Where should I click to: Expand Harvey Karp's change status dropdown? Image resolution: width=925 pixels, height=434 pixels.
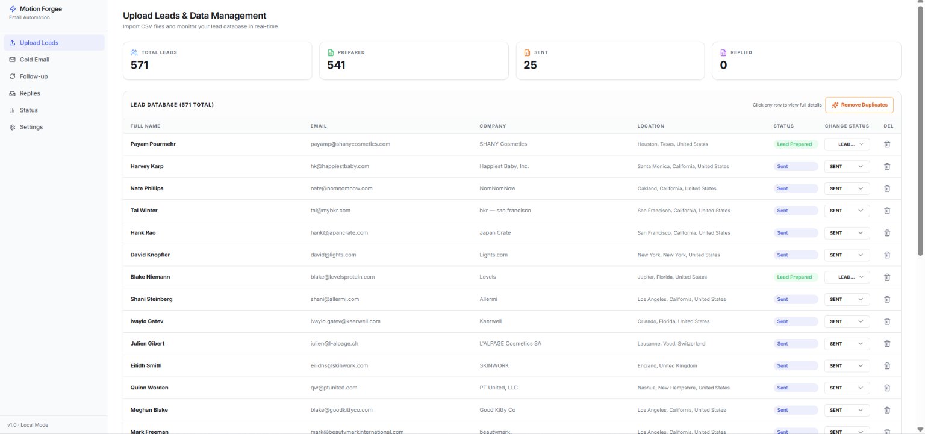pyautogui.click(x=847, y=166)
